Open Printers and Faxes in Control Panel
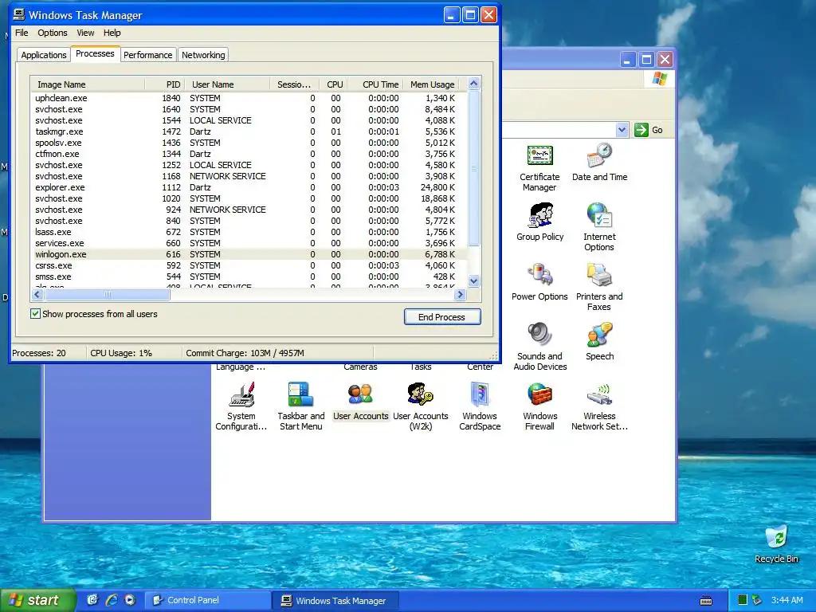 599,275
